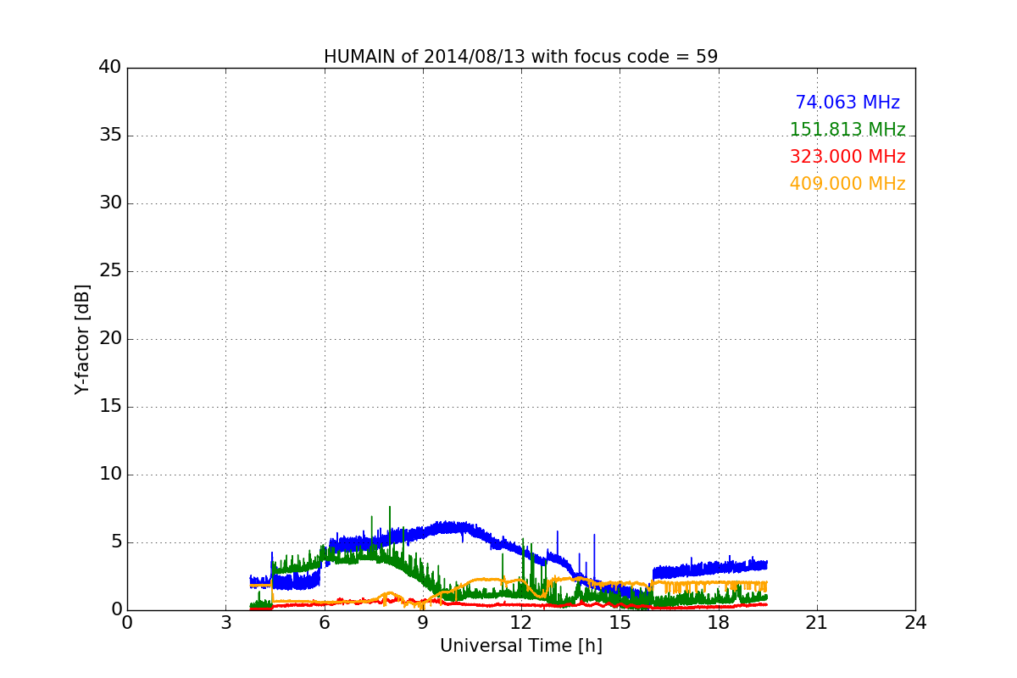This screenshot has height=678, width=1017.
Task: Click the y-axis tick label '20'
Action: 110,339
